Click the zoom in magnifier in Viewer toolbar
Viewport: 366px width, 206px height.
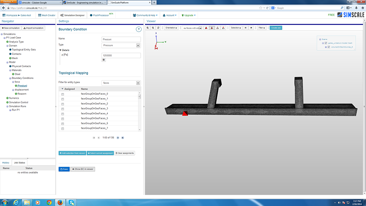click(x=148, y=28)
